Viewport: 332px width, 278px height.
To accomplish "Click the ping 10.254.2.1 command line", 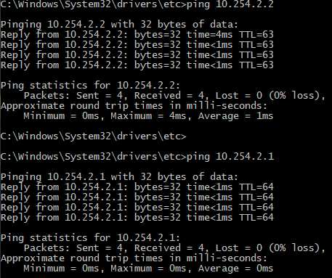I will (x=137, y=157).
